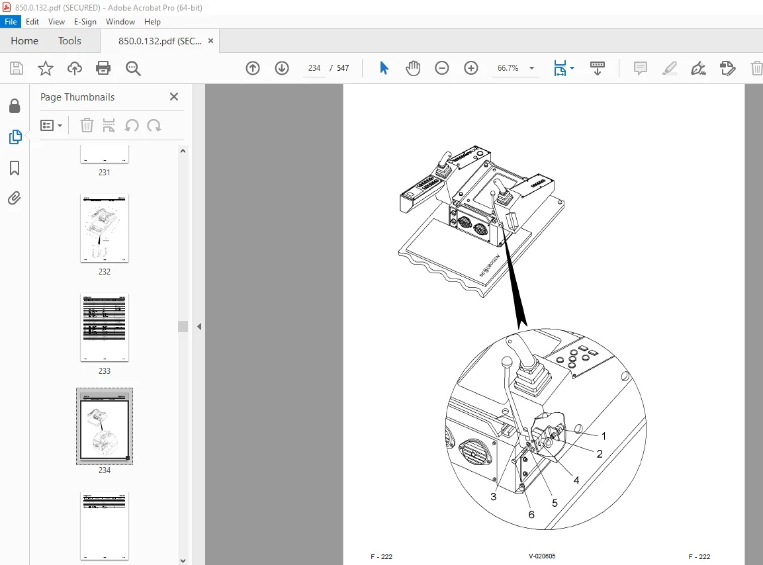Screen dimensions: 763x565
Task: Open the Window menu
Action: click(x=120, y=22)
